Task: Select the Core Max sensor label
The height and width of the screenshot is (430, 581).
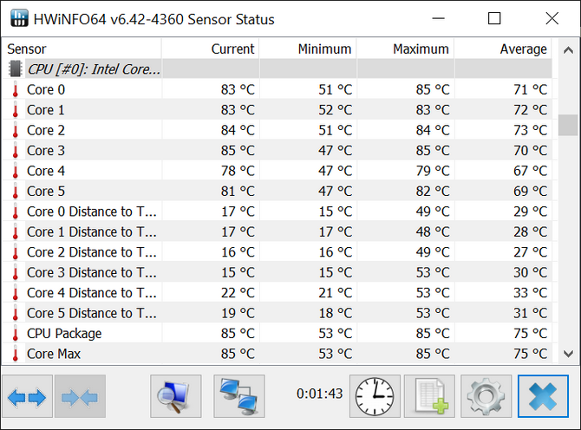Action: [54, 354]
